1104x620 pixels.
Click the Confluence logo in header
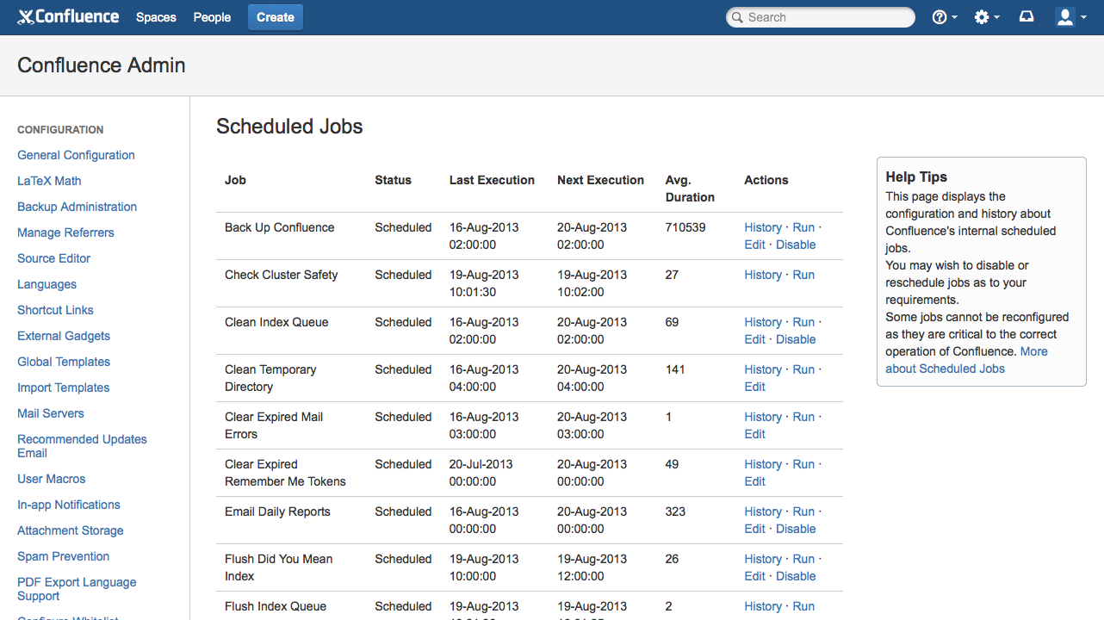pos(68,17)
